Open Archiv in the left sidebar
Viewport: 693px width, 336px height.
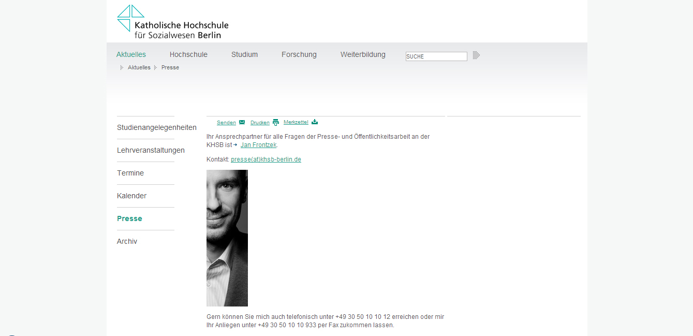(127, 241)
